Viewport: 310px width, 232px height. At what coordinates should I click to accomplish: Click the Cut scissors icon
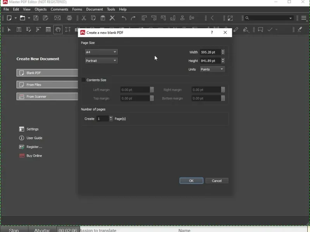pos(84,18)
